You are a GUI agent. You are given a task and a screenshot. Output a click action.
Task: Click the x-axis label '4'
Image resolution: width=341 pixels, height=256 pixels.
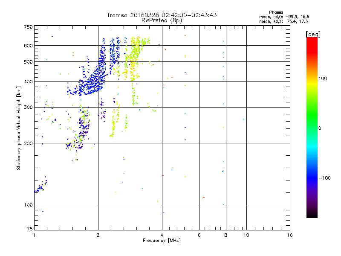[x=162, y=235]
